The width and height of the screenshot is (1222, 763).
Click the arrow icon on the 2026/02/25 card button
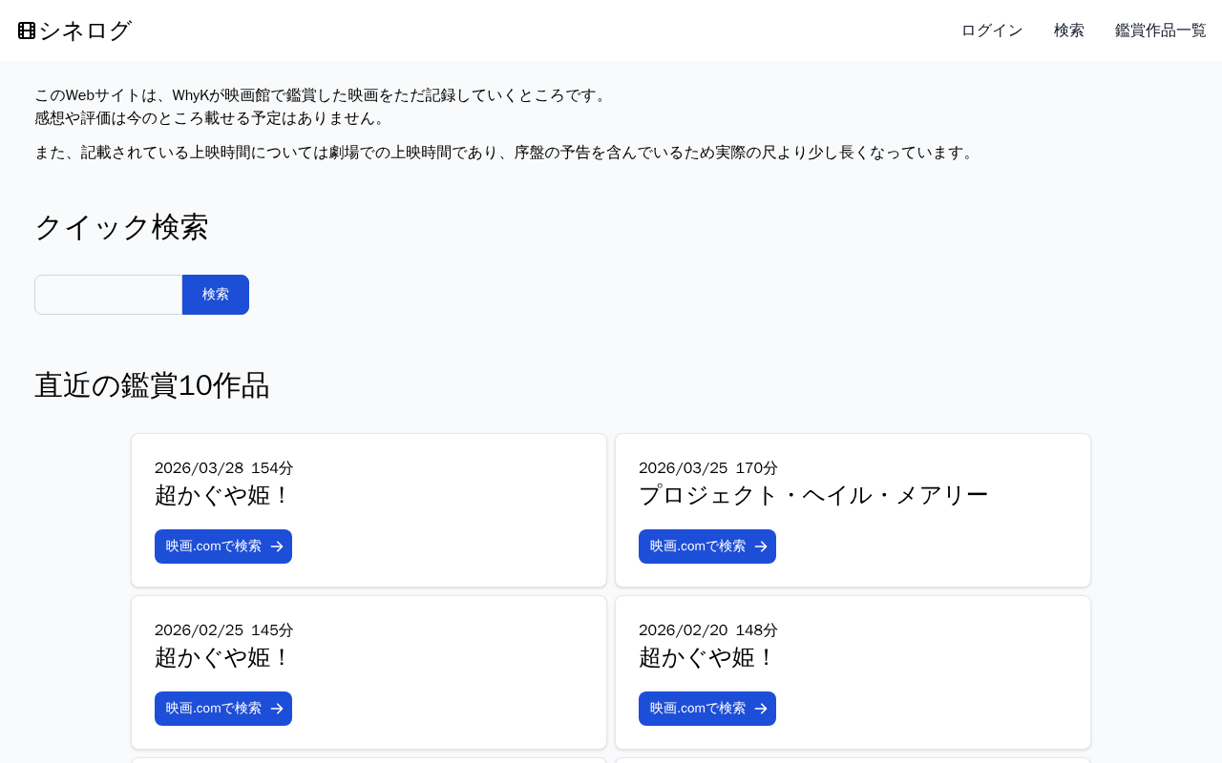(x=277, y=709)
